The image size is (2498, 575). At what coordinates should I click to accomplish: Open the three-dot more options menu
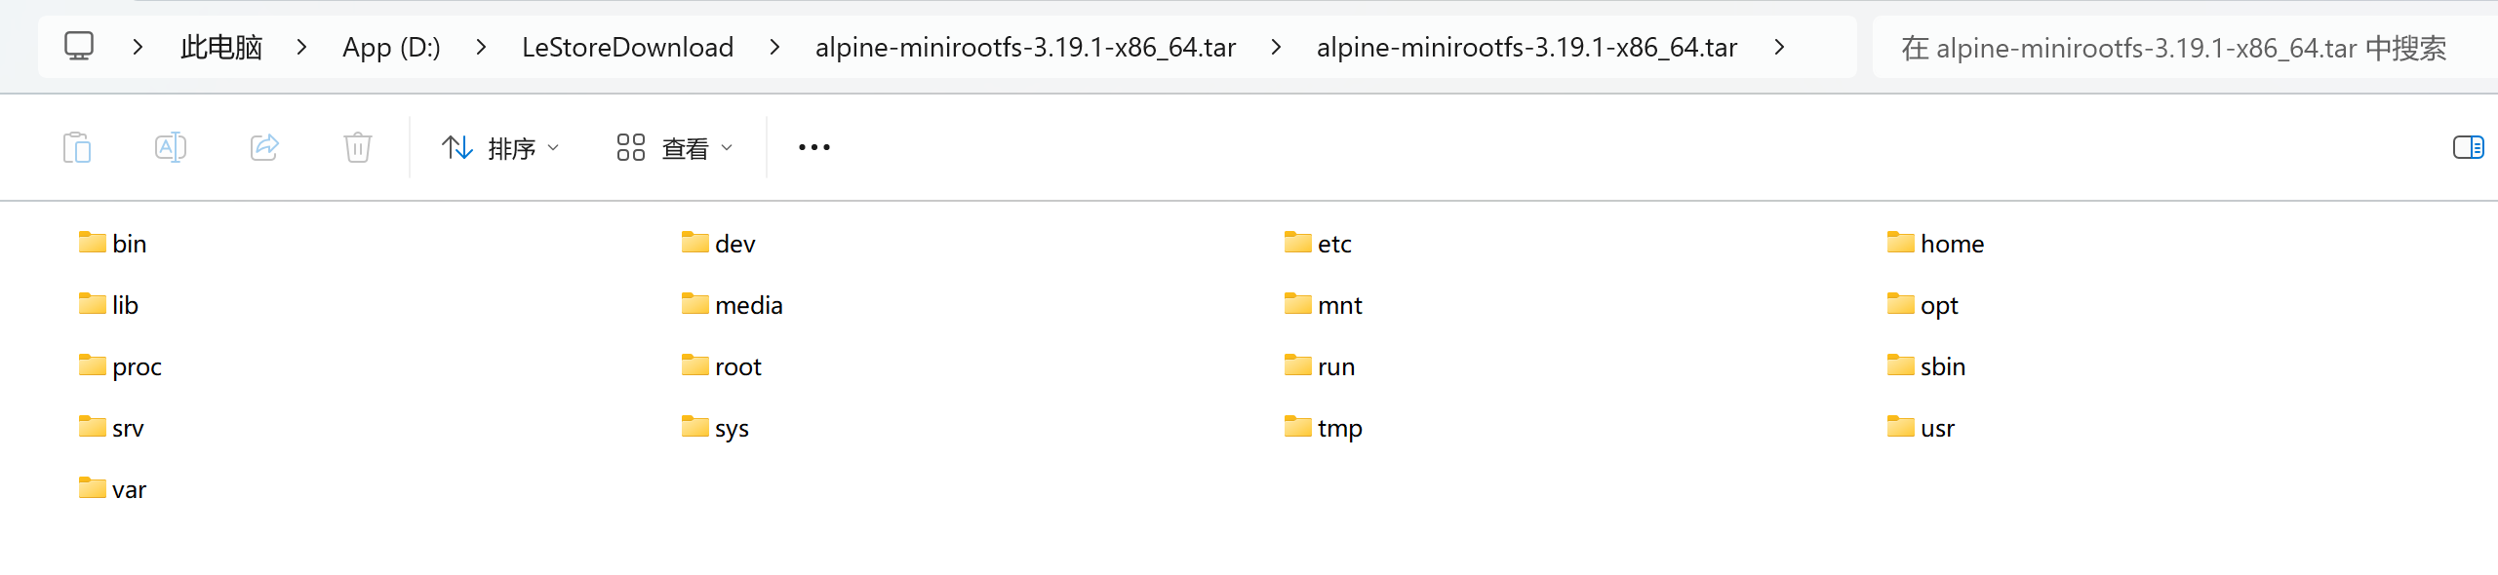[813, 148]
